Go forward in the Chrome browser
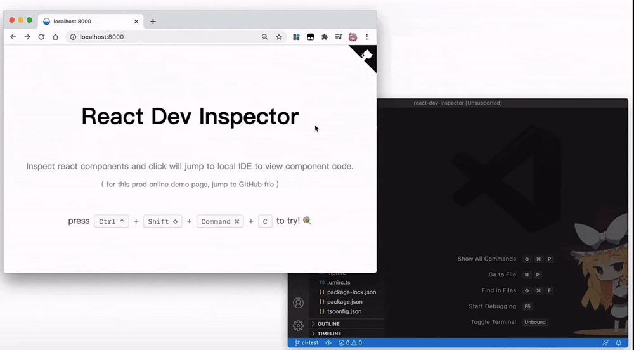Screen dimensions: 634x350 coord(27,37)
